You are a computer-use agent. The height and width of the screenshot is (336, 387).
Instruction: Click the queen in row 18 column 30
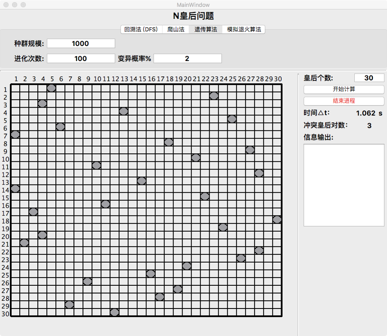tap(277, 219)
